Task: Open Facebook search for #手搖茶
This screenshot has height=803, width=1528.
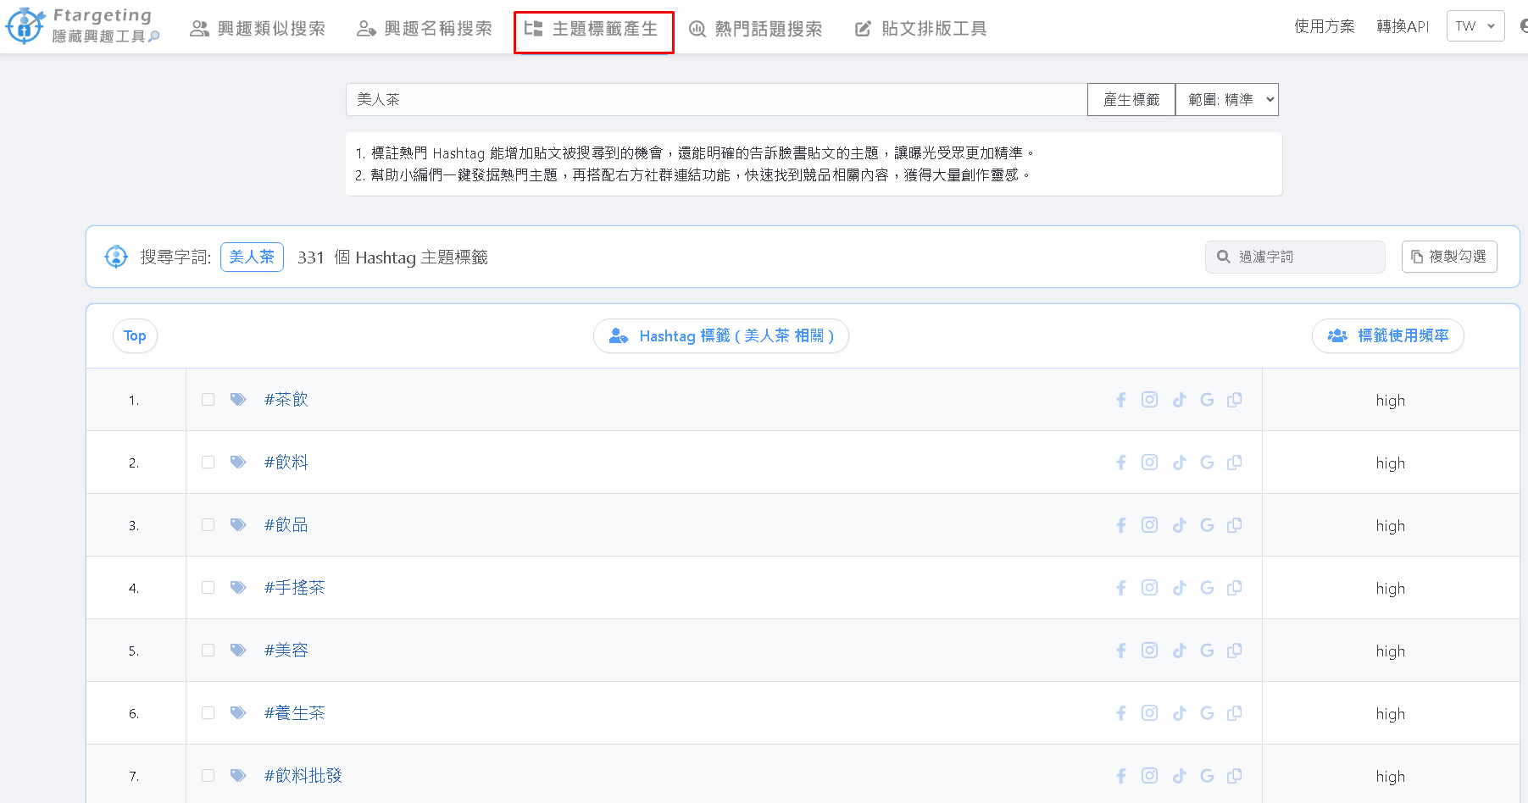Action: point(1121,588)
